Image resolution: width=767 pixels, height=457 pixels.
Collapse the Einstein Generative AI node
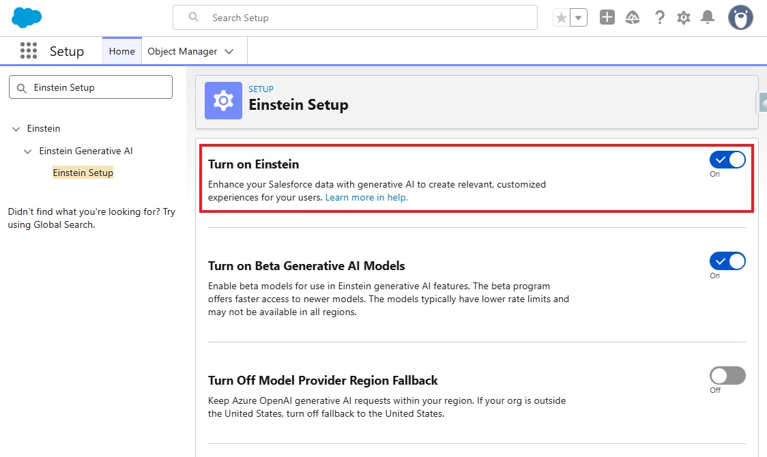pyautogui.click(x=28, y=151)
